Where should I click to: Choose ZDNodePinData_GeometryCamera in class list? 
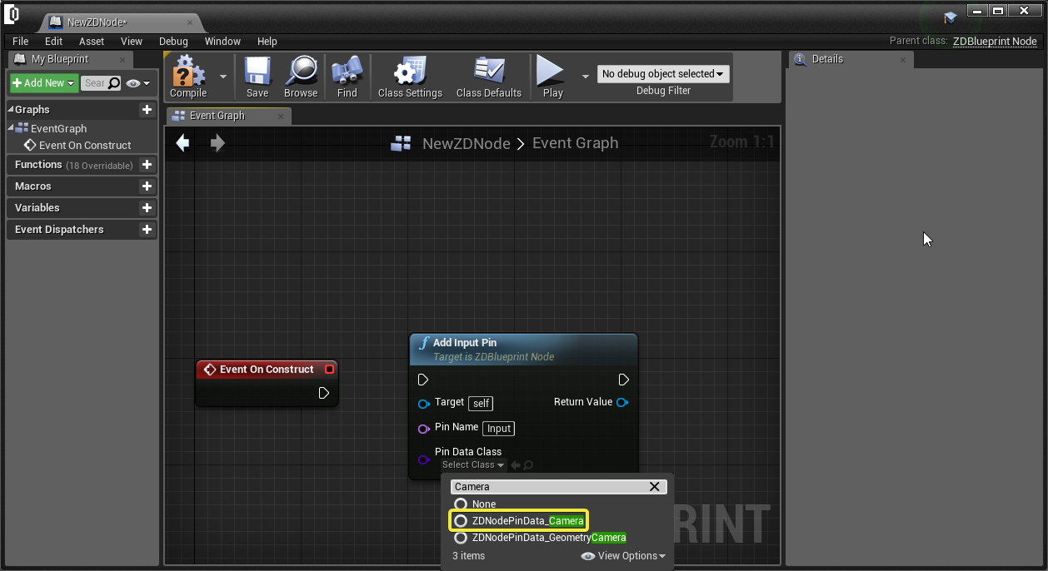(548, 538)
